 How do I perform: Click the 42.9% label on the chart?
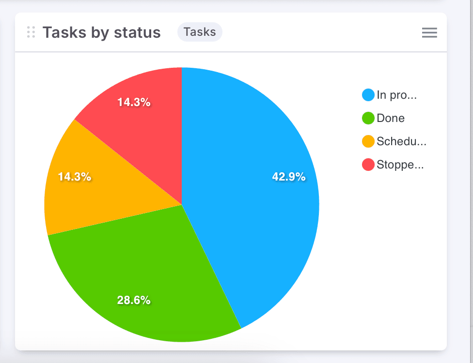pos(289,177)
